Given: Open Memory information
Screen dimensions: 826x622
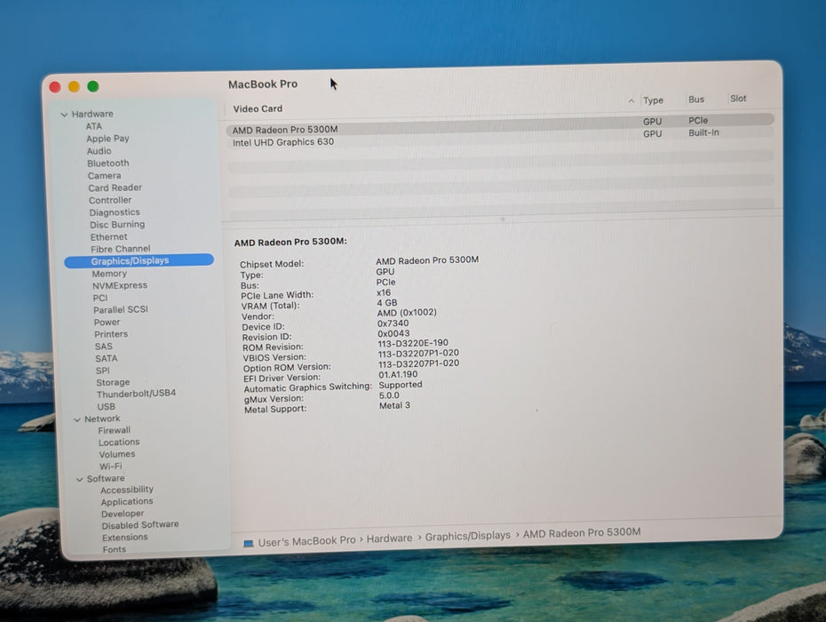Looking at the screenshot, I should [109, 274].
